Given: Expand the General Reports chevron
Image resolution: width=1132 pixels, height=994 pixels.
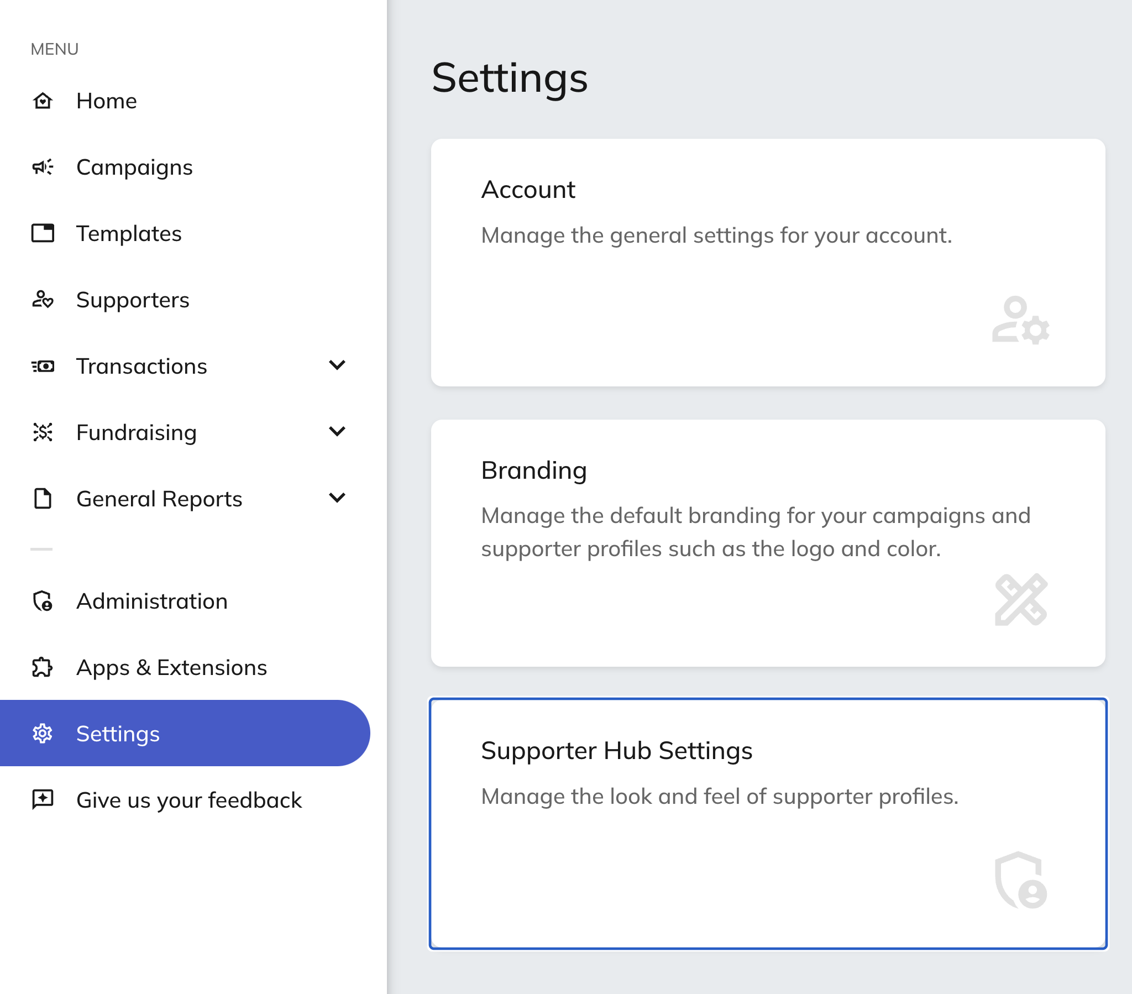Looking at the screenshot, I should point(337,498).
